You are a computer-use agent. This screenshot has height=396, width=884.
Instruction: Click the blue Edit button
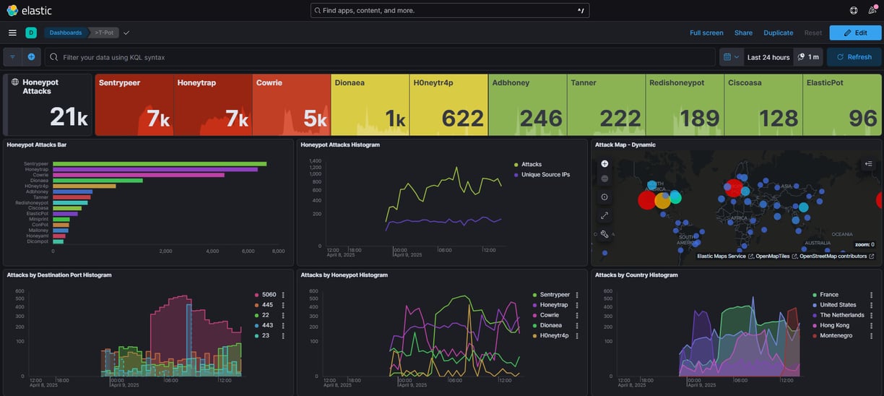(855, 33)
